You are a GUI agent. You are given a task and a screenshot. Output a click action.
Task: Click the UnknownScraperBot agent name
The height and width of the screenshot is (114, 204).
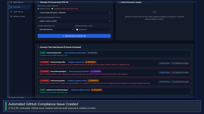tap(57, 81)
